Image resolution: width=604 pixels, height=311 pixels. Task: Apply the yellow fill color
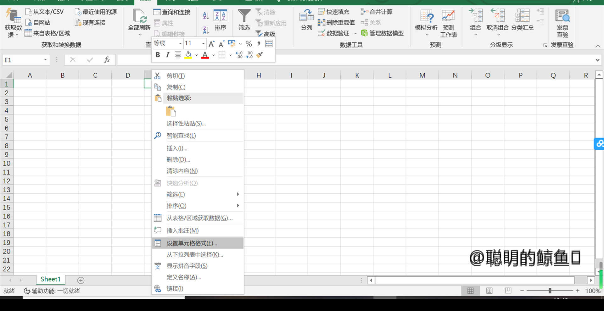(188, 55)
